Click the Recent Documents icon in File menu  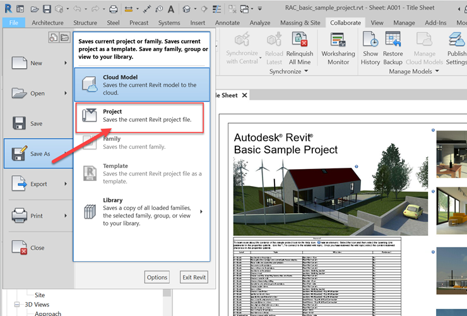pos(54,37)
